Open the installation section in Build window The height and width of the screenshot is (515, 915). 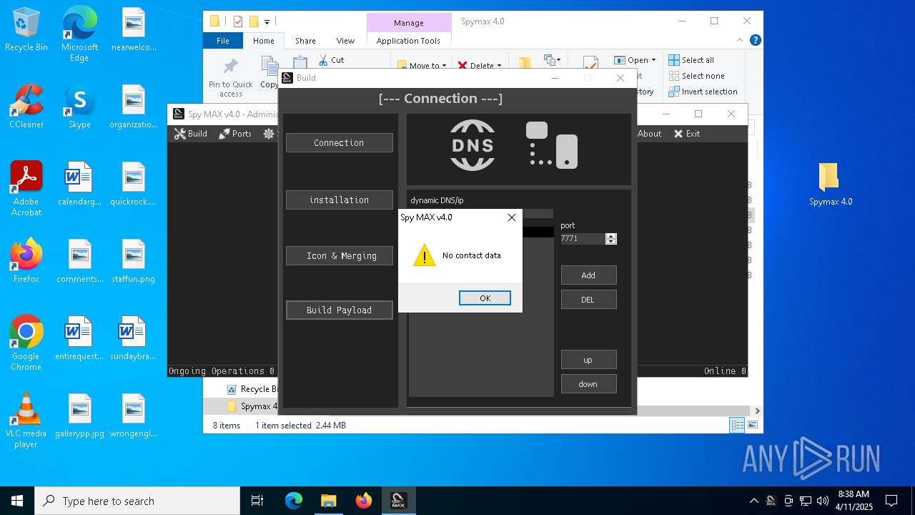pos(339,200)
